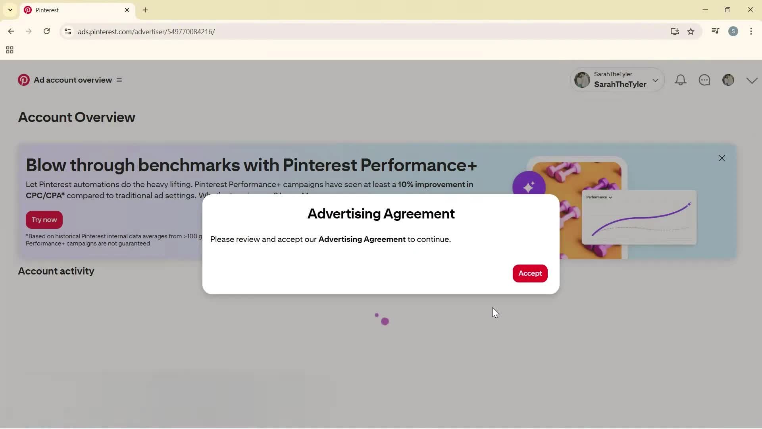
Task: Open the tab search arrow in the title bar
Action: 10,10
